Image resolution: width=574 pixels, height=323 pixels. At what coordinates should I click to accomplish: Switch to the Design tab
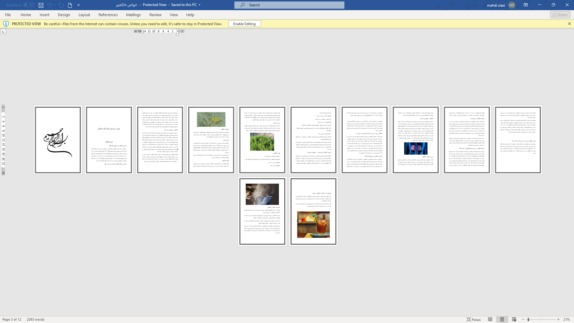click(x=64, y=15)
